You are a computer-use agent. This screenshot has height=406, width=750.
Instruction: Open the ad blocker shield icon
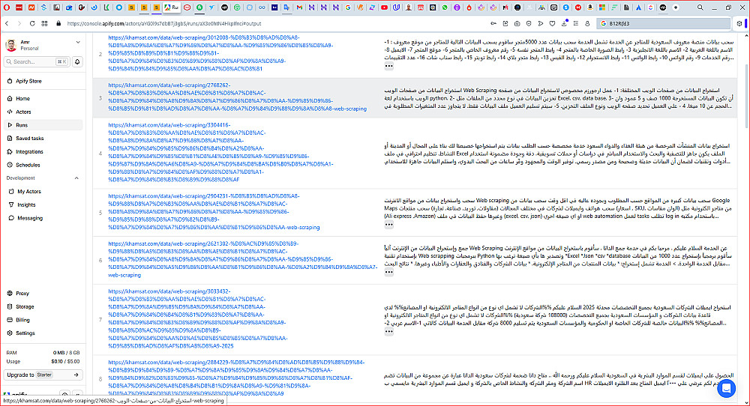[x=529, y=23]
